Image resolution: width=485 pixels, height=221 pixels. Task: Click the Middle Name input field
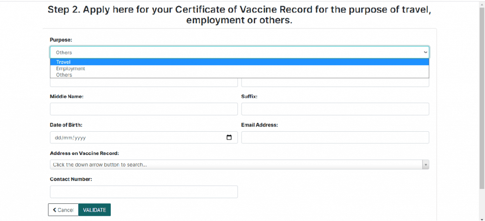tap(143, 109)
